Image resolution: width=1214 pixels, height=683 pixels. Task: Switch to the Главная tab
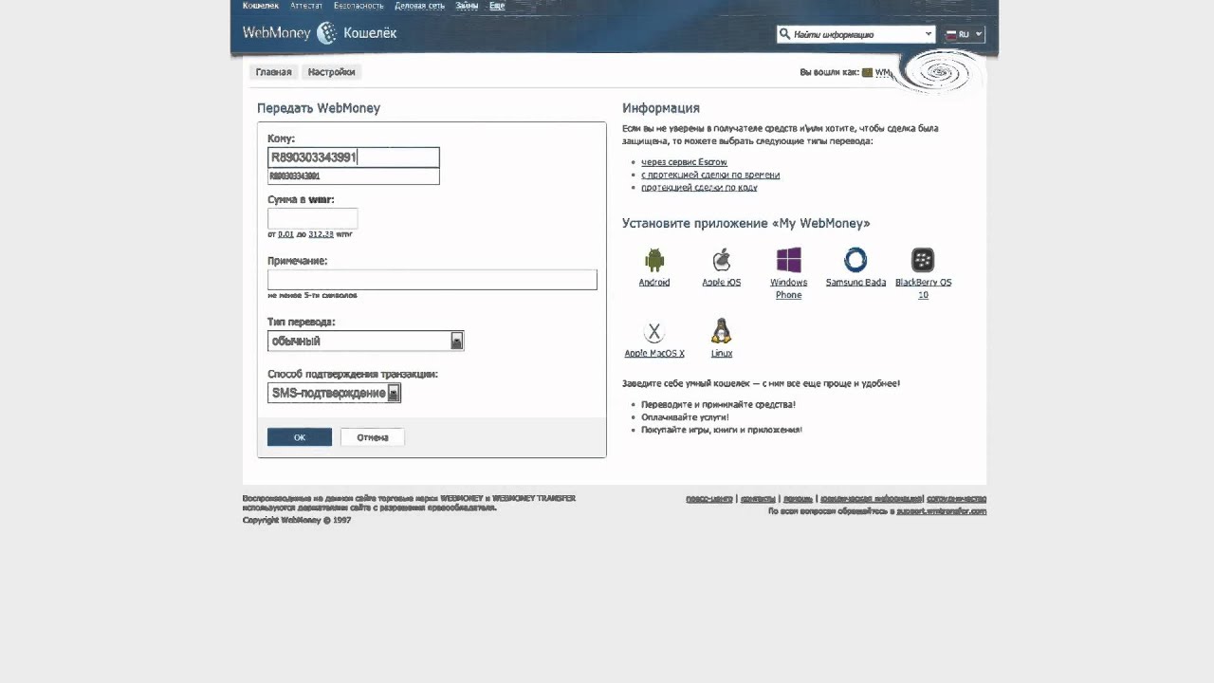pyautogui.click(x=273, y=72)
